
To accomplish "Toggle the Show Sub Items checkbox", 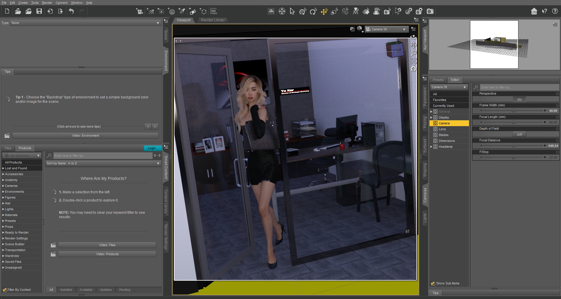I will (432, 283).
